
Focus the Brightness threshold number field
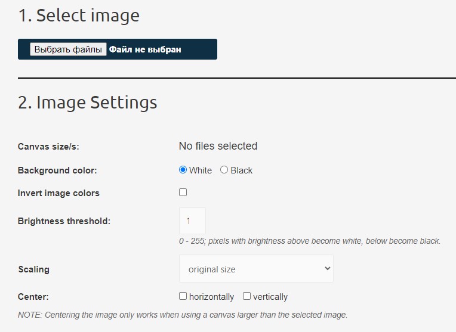point(192,221)
